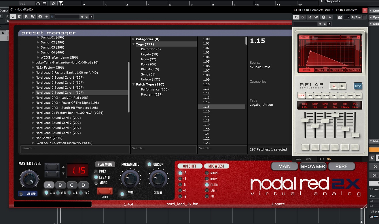Click the red STORE button
The height and width of the screenshot is (224, 379).
105,191
